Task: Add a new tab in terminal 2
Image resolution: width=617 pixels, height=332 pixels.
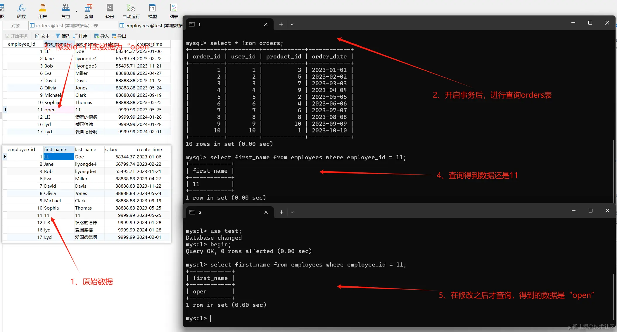Action: click(281, 212)
